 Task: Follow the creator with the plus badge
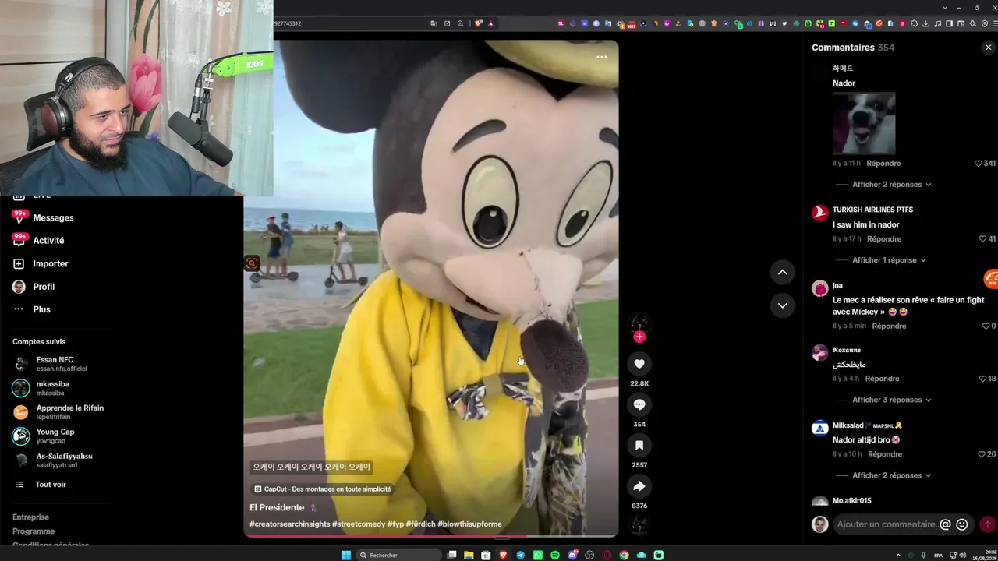click(639, 337)
